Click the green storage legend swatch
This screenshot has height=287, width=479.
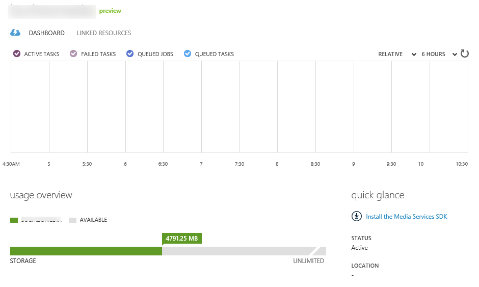[14, 220]
